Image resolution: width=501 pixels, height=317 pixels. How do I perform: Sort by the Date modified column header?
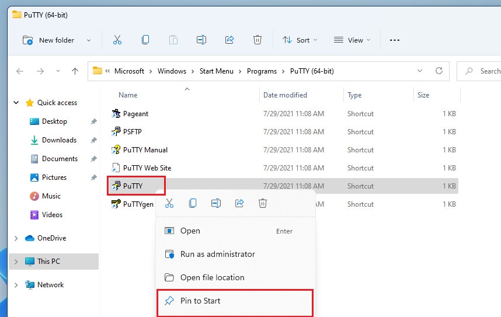pyautogui.click(x=285, y=95)
